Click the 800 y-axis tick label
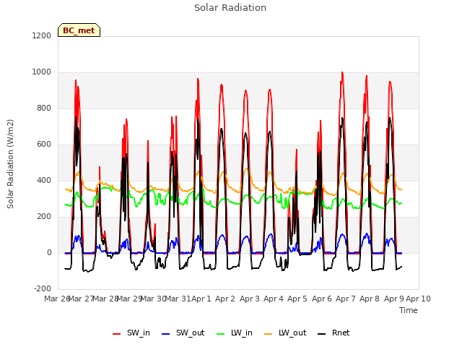The height and width of the screenshot is (347, 462). (x=44, y=108)
